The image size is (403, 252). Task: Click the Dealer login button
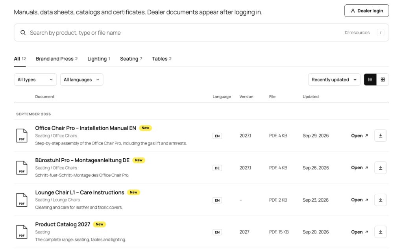point(366,11)
